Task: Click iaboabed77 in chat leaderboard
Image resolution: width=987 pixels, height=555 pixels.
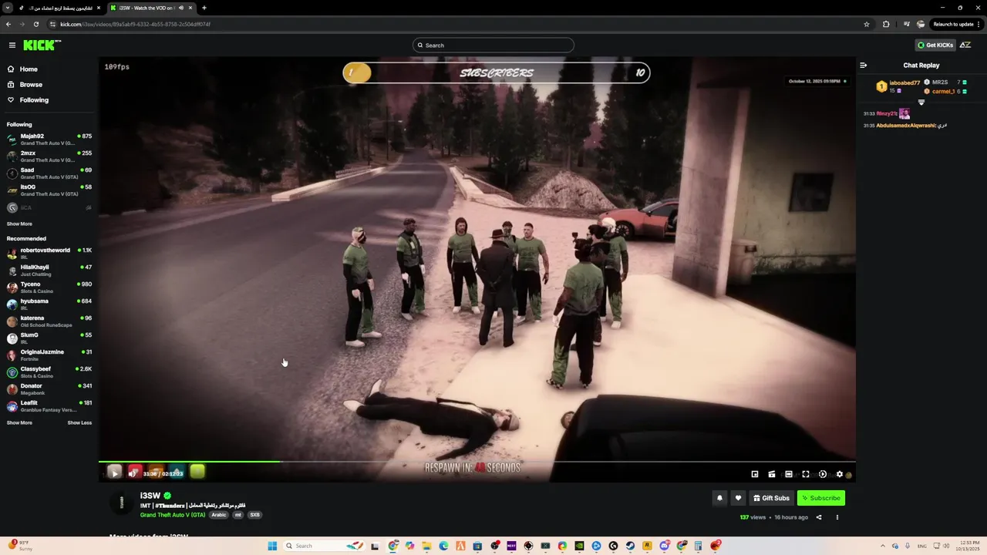Action: [904, 82]
